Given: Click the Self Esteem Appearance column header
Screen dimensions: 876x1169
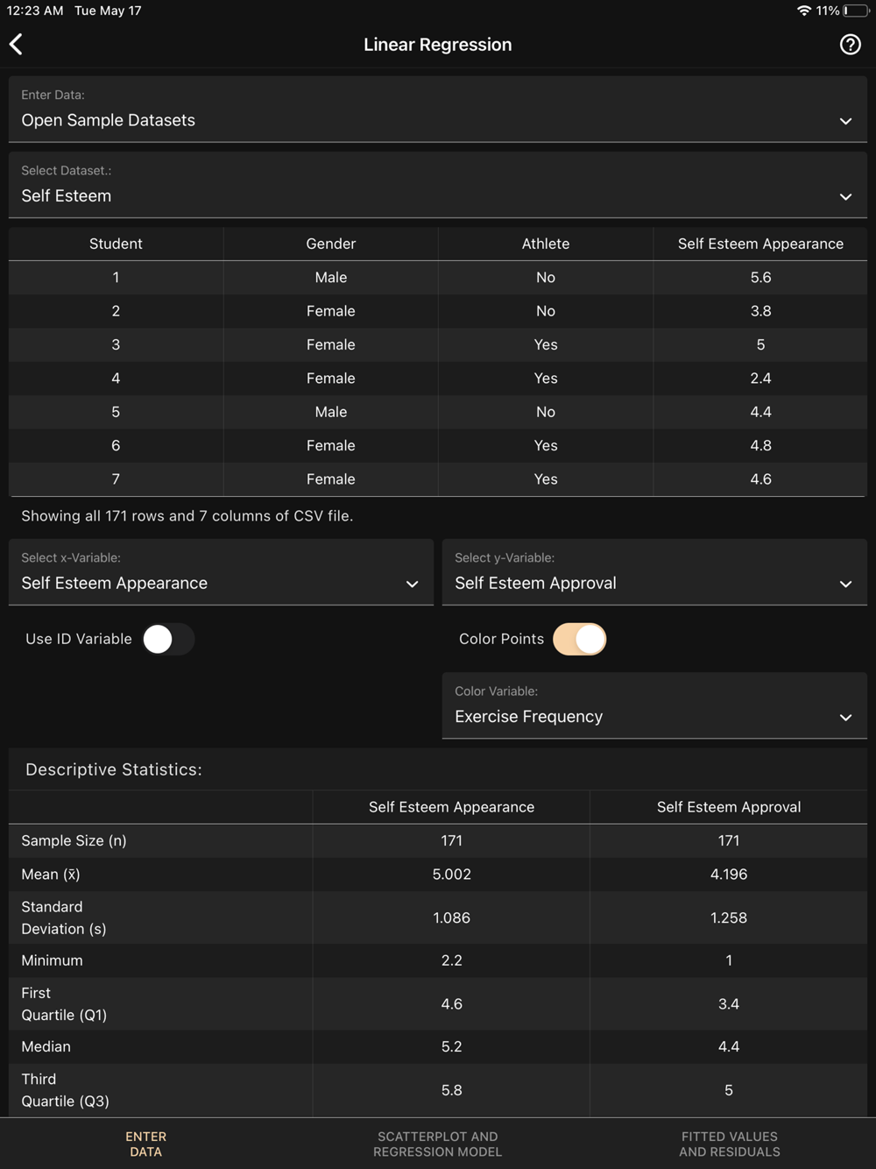Looking at the screenshot, I should pos(760,244).
